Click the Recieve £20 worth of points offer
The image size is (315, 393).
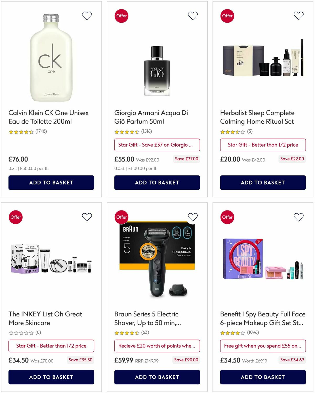tap(157, 346)
